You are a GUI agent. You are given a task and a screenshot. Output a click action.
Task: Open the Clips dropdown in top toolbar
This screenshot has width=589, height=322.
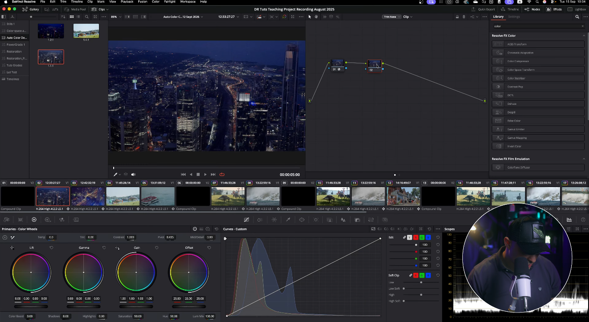100,9
